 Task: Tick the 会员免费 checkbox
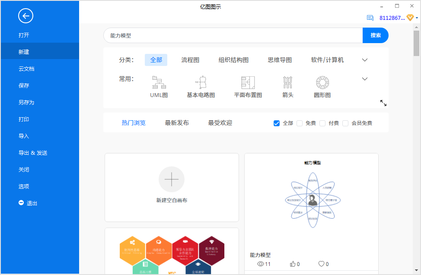coord(345,123)
